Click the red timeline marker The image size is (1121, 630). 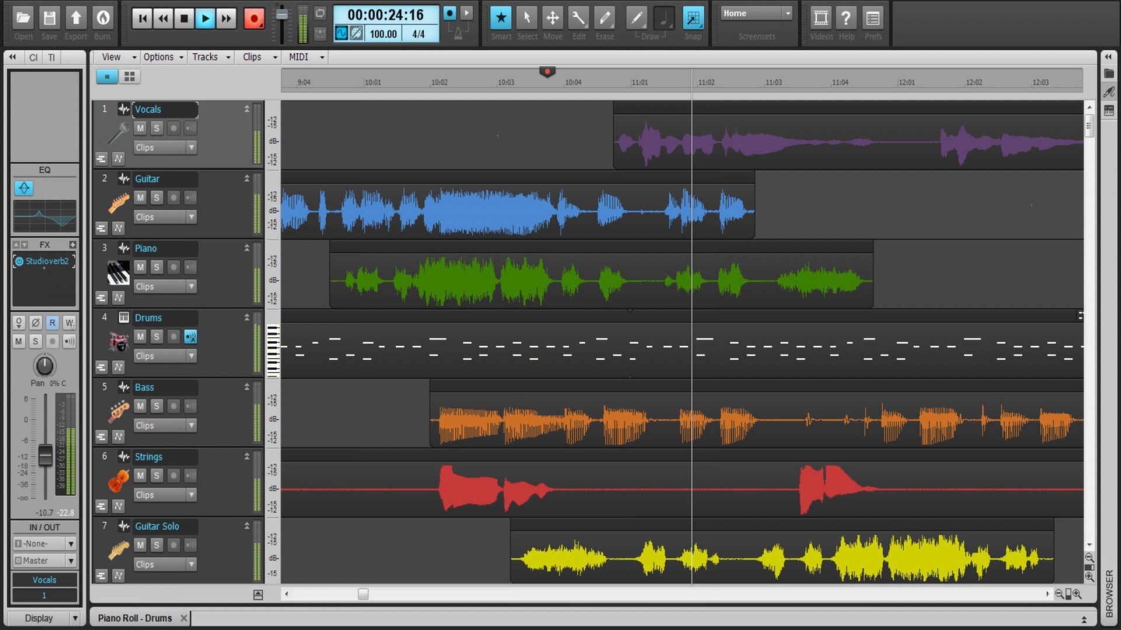pyautogui.click(x=547, y=72)
